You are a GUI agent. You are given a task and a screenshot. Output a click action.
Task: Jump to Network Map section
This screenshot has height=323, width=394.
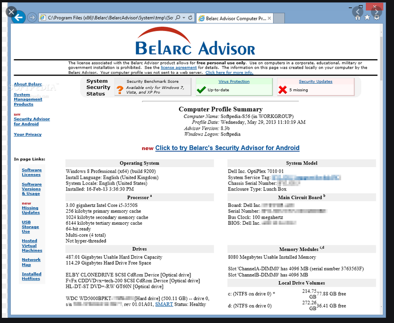[x=31, y=262]
